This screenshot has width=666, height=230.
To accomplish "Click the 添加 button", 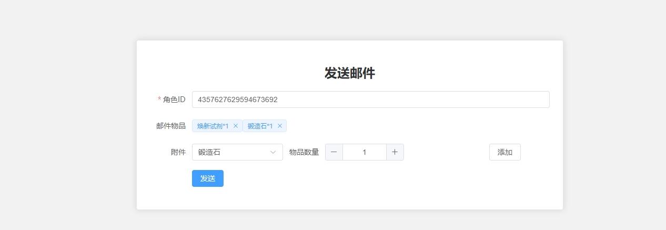I will [505, 152].
